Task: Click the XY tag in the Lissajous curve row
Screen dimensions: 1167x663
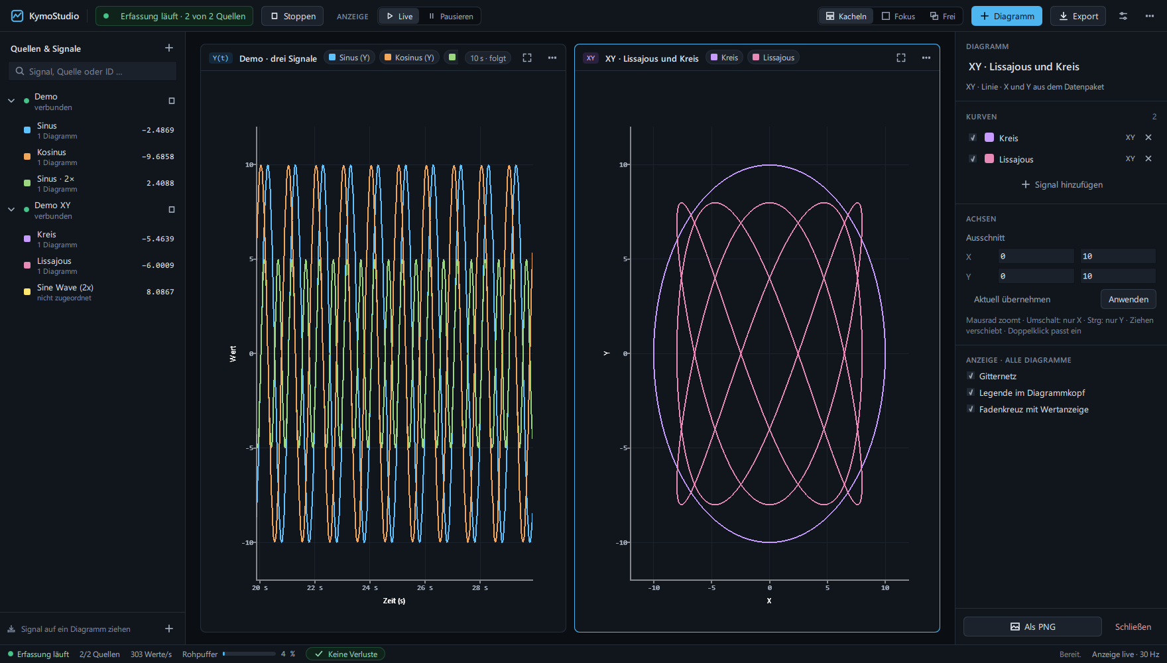Action: (x=1131, y=158)
